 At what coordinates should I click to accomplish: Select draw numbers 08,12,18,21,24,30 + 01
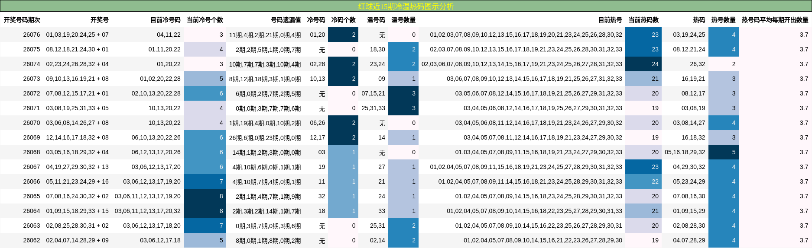78,49
